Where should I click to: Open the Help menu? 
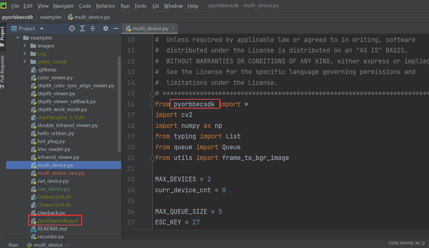[x=193, y=6]
